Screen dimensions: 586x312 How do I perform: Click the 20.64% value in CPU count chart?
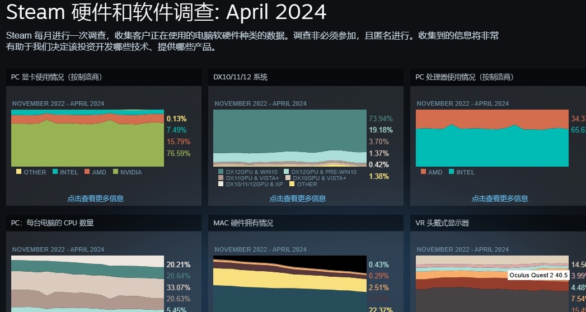[179, 276]
